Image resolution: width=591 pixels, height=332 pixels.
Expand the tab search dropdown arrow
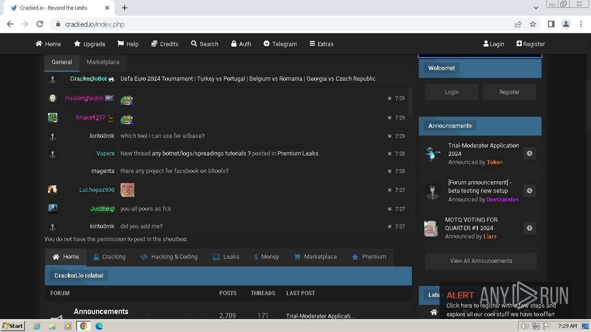[536, 8]
